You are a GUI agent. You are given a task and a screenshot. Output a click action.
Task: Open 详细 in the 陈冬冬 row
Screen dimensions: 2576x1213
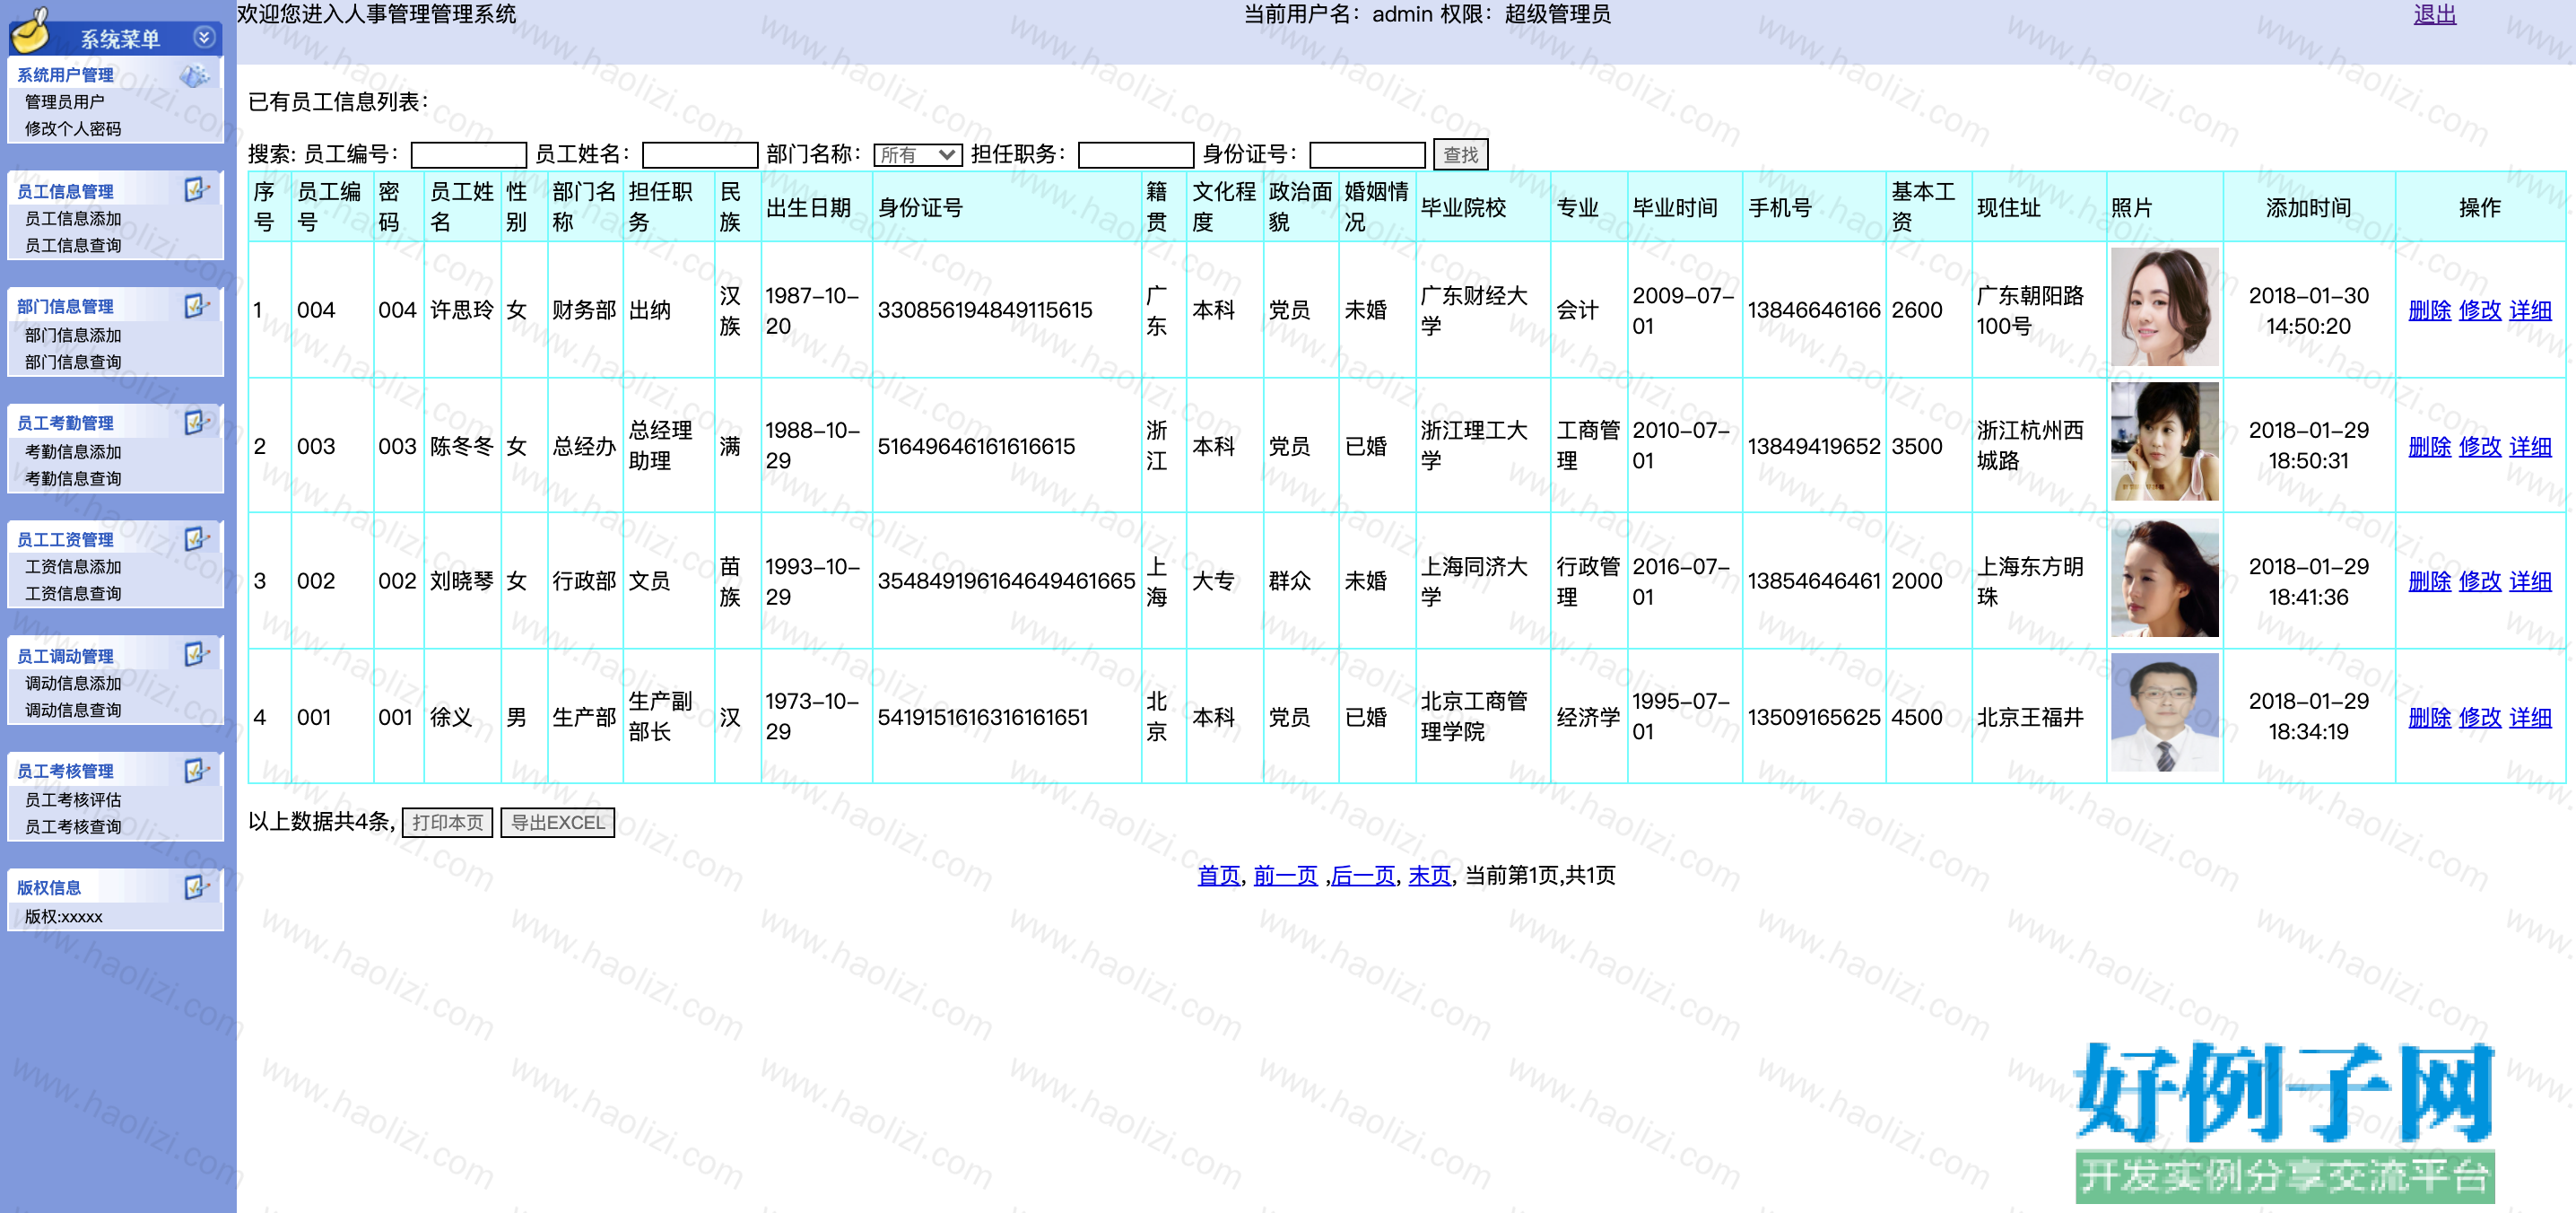tap(2530, 447)
